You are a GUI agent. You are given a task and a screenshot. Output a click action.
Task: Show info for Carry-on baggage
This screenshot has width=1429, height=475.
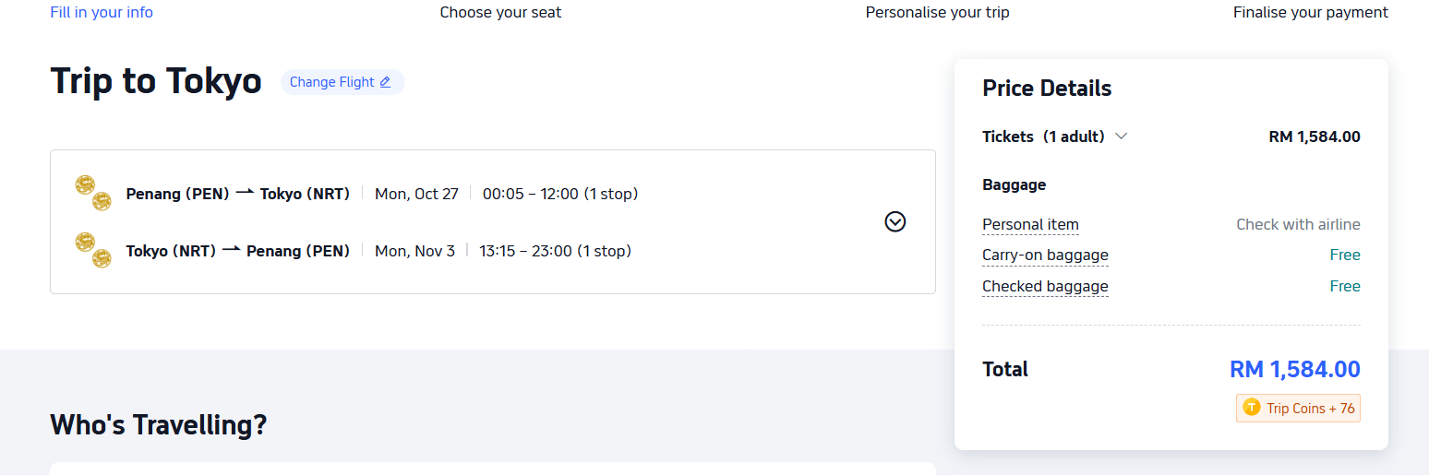1045,255
